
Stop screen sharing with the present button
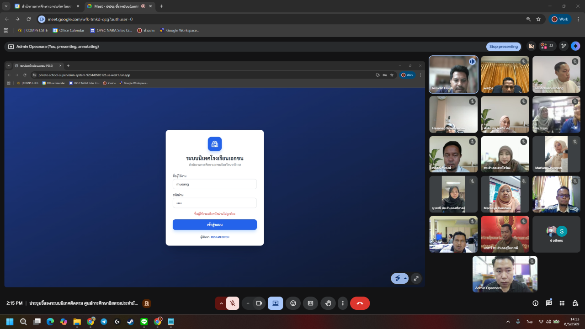[275, 303]
